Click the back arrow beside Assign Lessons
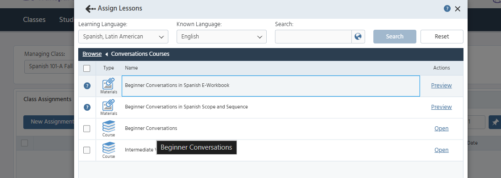The height and width of the screenshot is (178, 501). point(91,9)
